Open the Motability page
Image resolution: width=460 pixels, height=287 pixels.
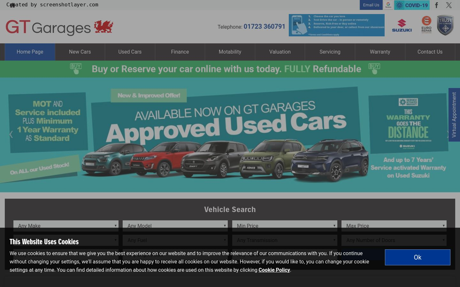click(230, 52)
